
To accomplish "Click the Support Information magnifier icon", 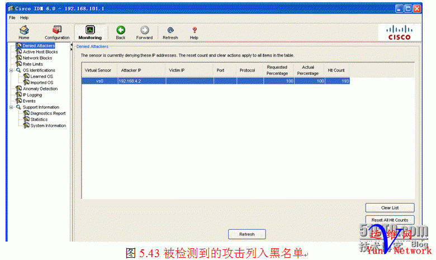I will tap(18, 107).
